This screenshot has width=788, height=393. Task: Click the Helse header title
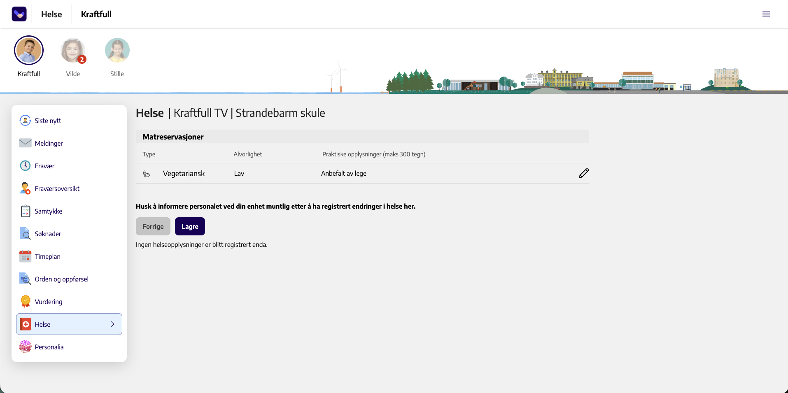click(x=51, y=14)
